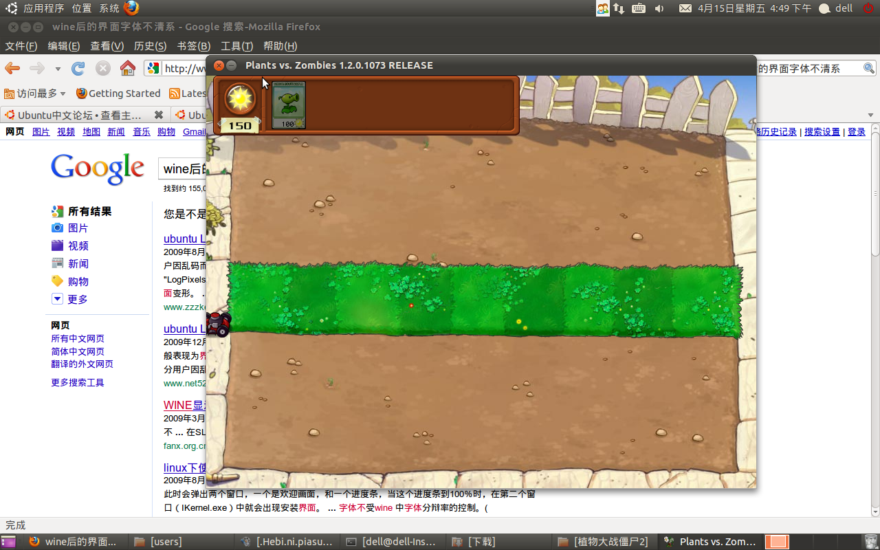
Task: Open the history dropdown next to forward button
Action: 58,69
